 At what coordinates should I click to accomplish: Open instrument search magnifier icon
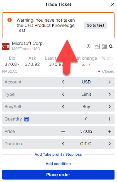[x=111, y=47]
